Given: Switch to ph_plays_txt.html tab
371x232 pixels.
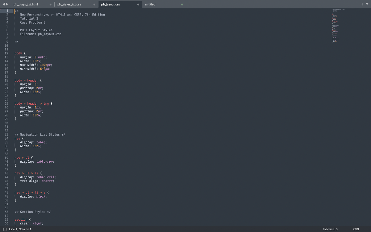Looking at the screenshot, I should 26,4.
